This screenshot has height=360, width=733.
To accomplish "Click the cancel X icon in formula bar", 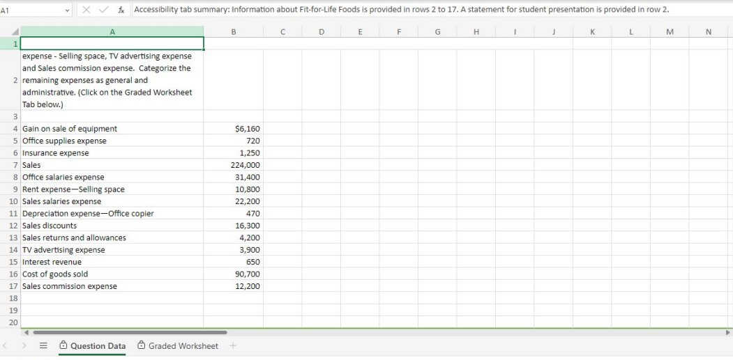I will point(86,10).
